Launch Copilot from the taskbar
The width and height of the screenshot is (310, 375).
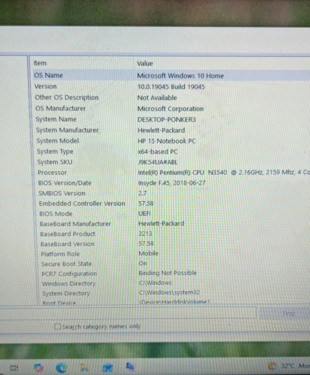pyautogui.click(x=38, y=368)
